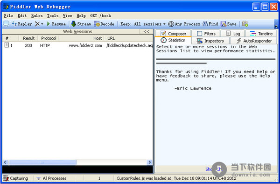Save the sessions
This screenshot has width=280, height=184.
click(x=229, y=24)
